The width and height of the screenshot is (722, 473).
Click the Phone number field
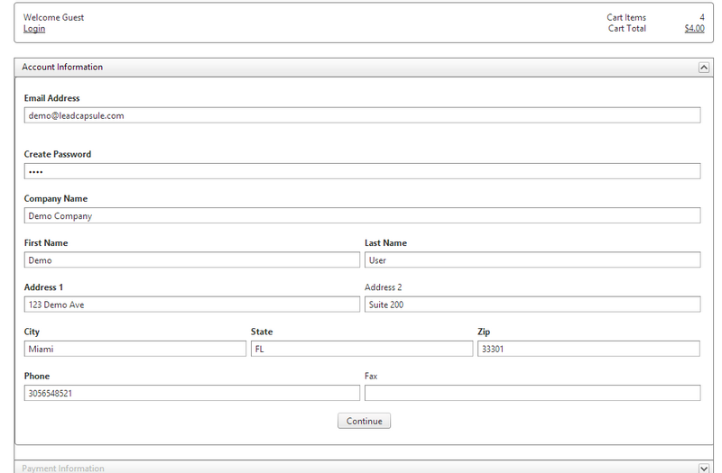point(191,393)
